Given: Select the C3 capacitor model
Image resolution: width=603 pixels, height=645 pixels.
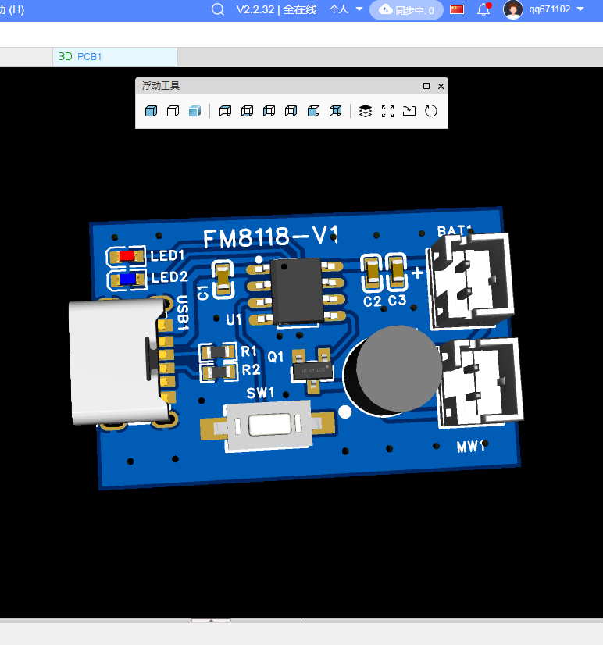Looking at the screenshot, I should pos(397,271).
